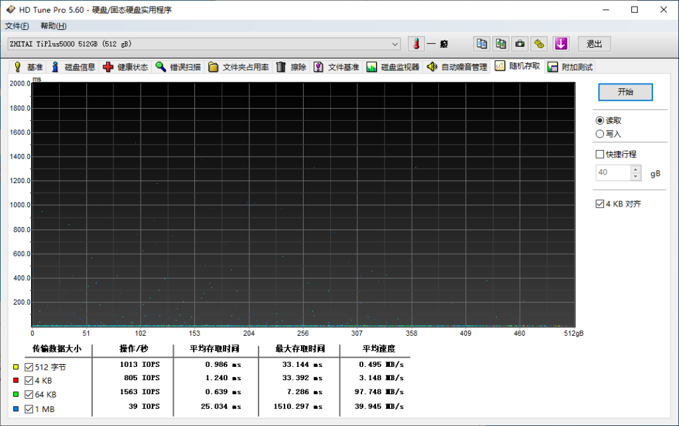
Task: Switch to 磁盘监视器 tab
Action: click(393, 67)
